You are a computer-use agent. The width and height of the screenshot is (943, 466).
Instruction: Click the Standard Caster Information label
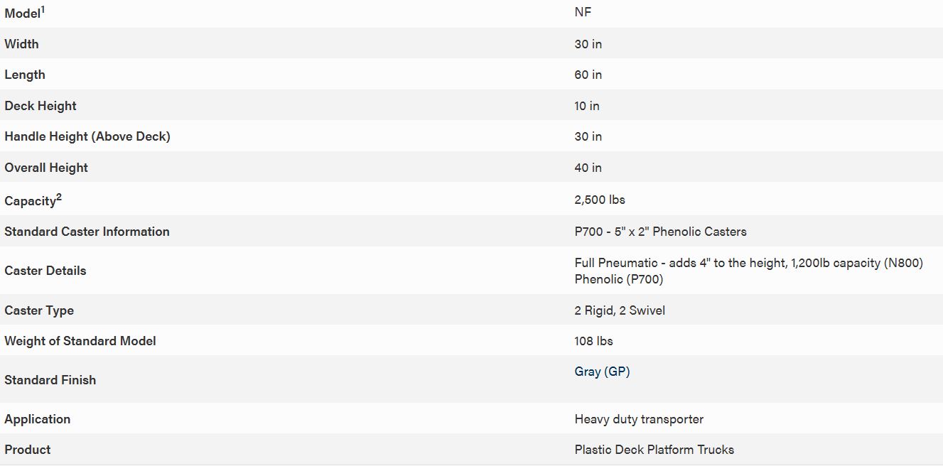(x=87, y=232)
